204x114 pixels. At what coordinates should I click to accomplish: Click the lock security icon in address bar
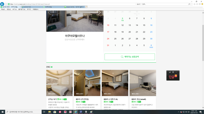coord(138,4)
